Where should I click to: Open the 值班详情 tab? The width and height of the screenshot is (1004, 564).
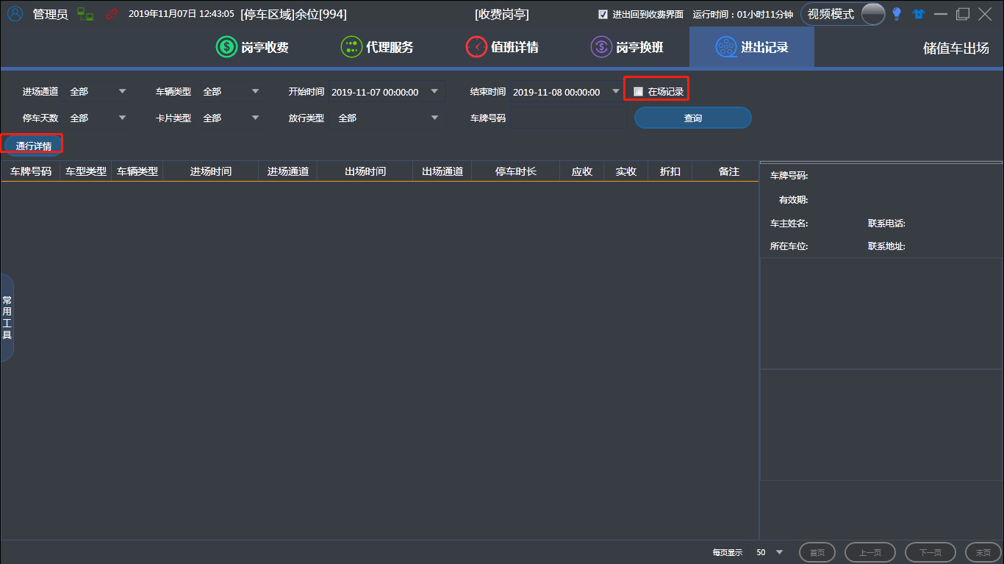(502, 47)
